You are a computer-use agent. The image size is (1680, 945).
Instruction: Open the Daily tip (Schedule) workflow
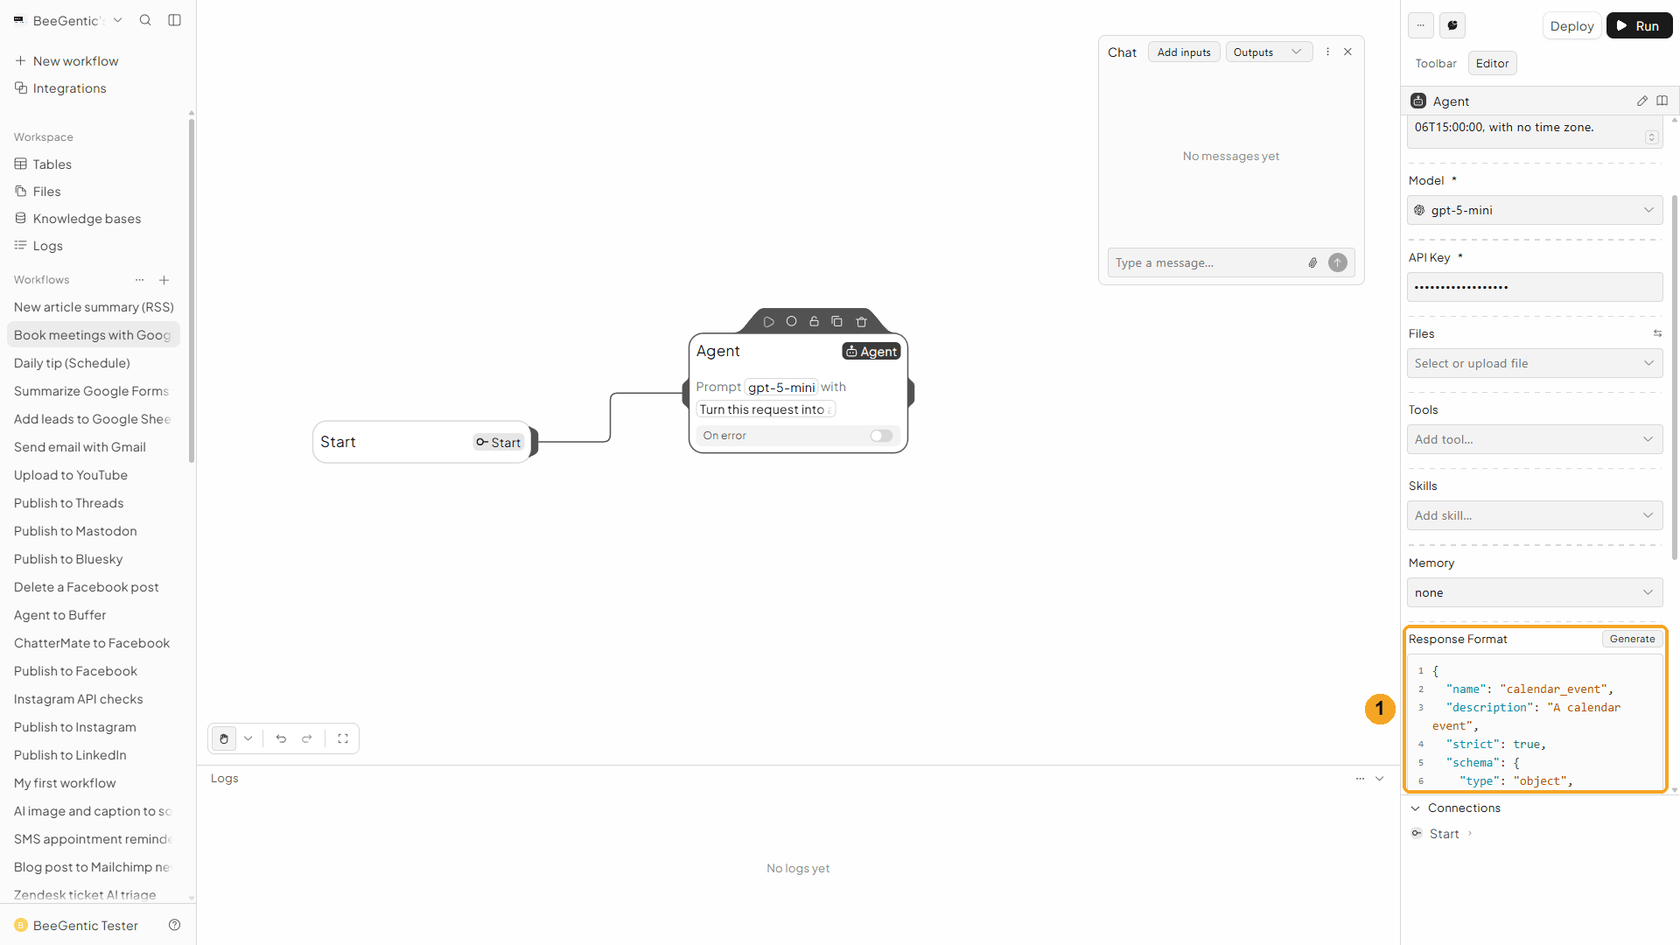click(x=93, y=363)
